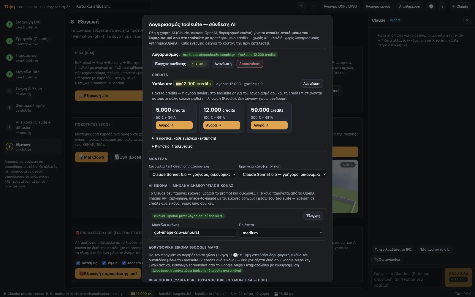The height and width of the screenshot is (297, 475).
Task: Select step 1 Εισαγωγή DXF in sidebar
Action: [33, 24]
